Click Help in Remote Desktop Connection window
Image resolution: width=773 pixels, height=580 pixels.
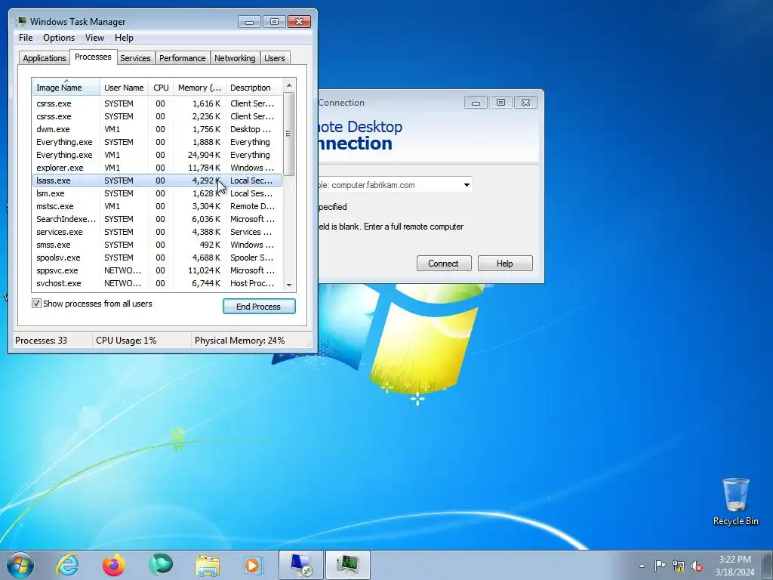[505, 264]
